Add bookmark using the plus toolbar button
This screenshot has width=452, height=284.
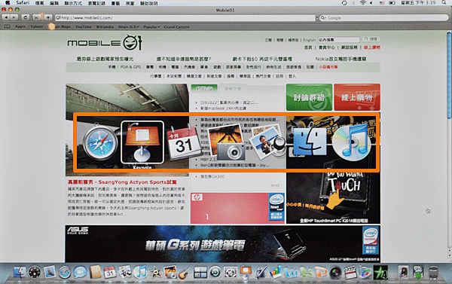[x=48, y=17]
